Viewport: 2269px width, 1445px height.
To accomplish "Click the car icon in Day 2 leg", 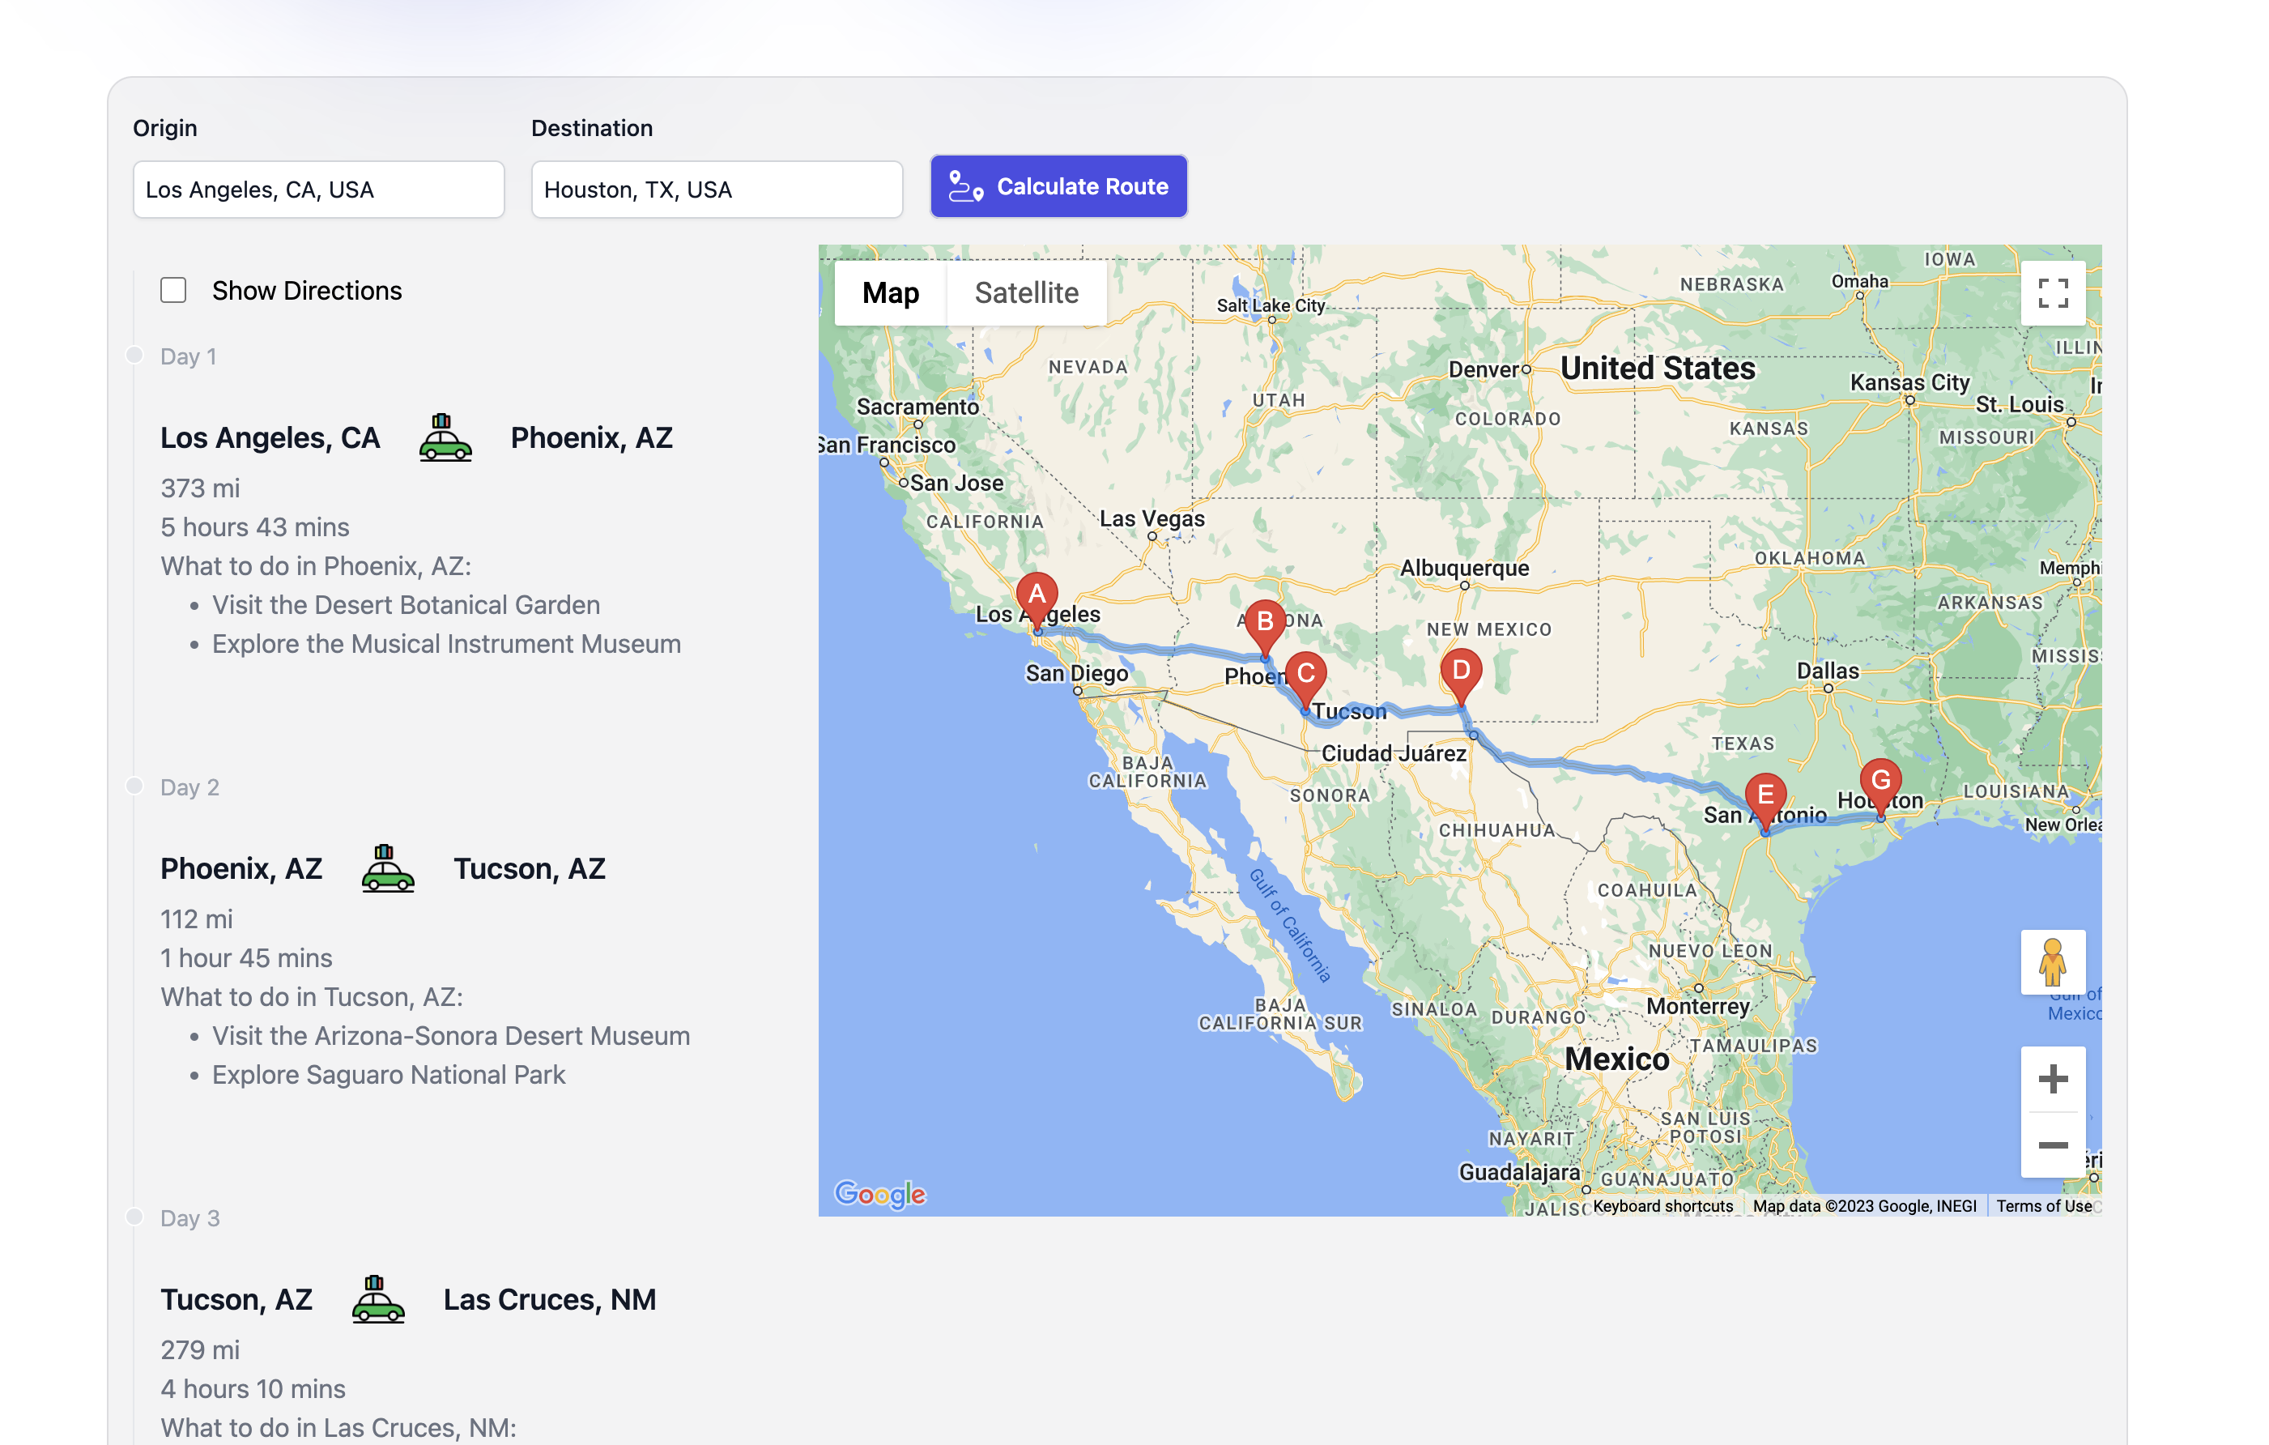I will point(387,868).
